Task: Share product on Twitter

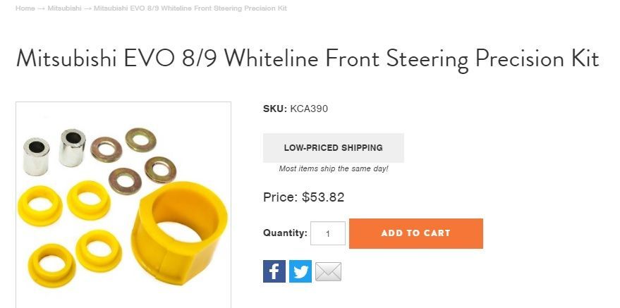Action: [x=300, y=271]
